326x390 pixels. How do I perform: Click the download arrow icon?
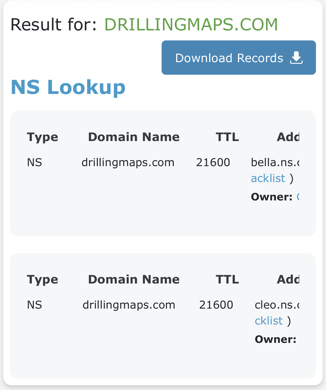point(296,58)
